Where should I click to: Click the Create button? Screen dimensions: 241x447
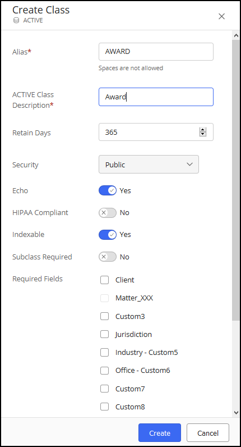(x=160, y=433)
